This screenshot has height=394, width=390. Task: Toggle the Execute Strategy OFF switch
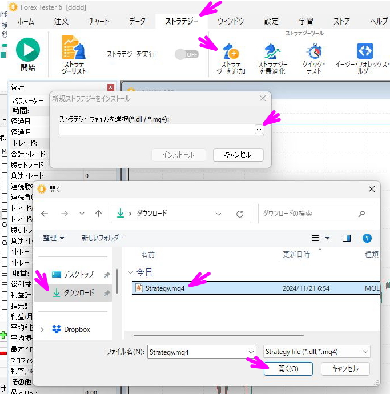click(x=187, y=54)
